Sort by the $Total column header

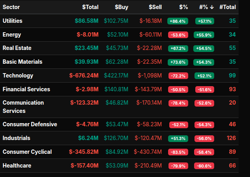click(x=90, y=7)
